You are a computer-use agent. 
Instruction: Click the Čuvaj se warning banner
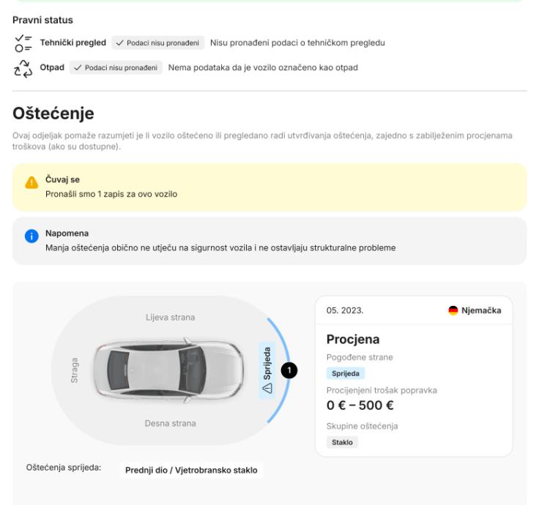tap(269, 189)
